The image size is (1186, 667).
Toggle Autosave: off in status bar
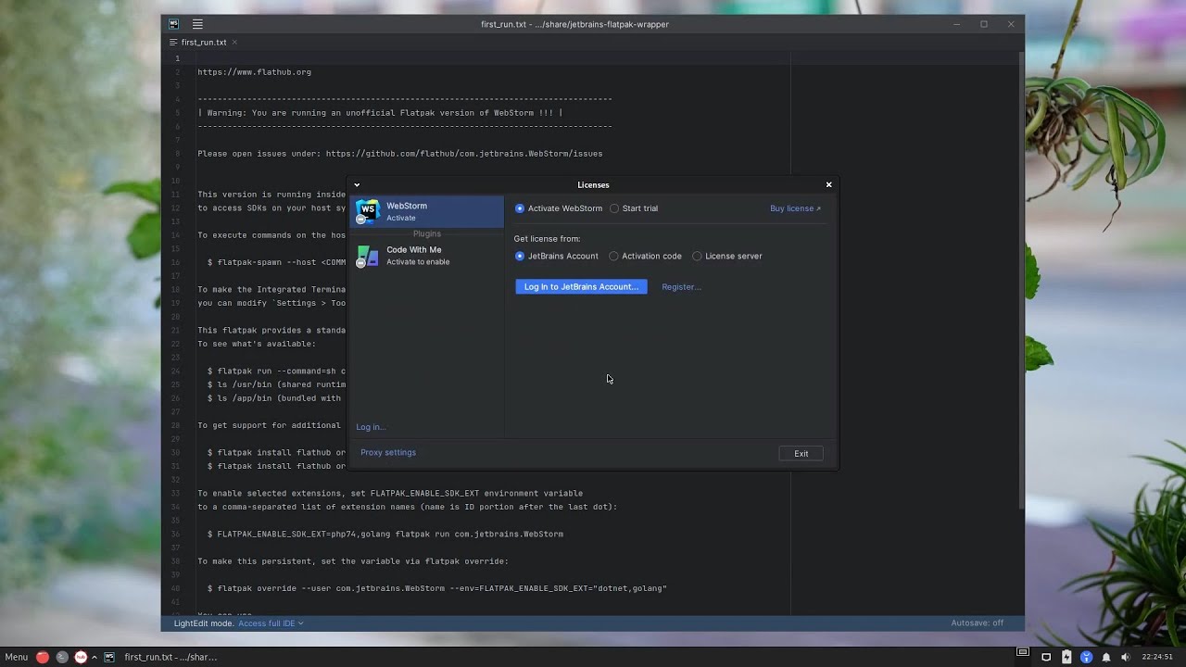977,623
